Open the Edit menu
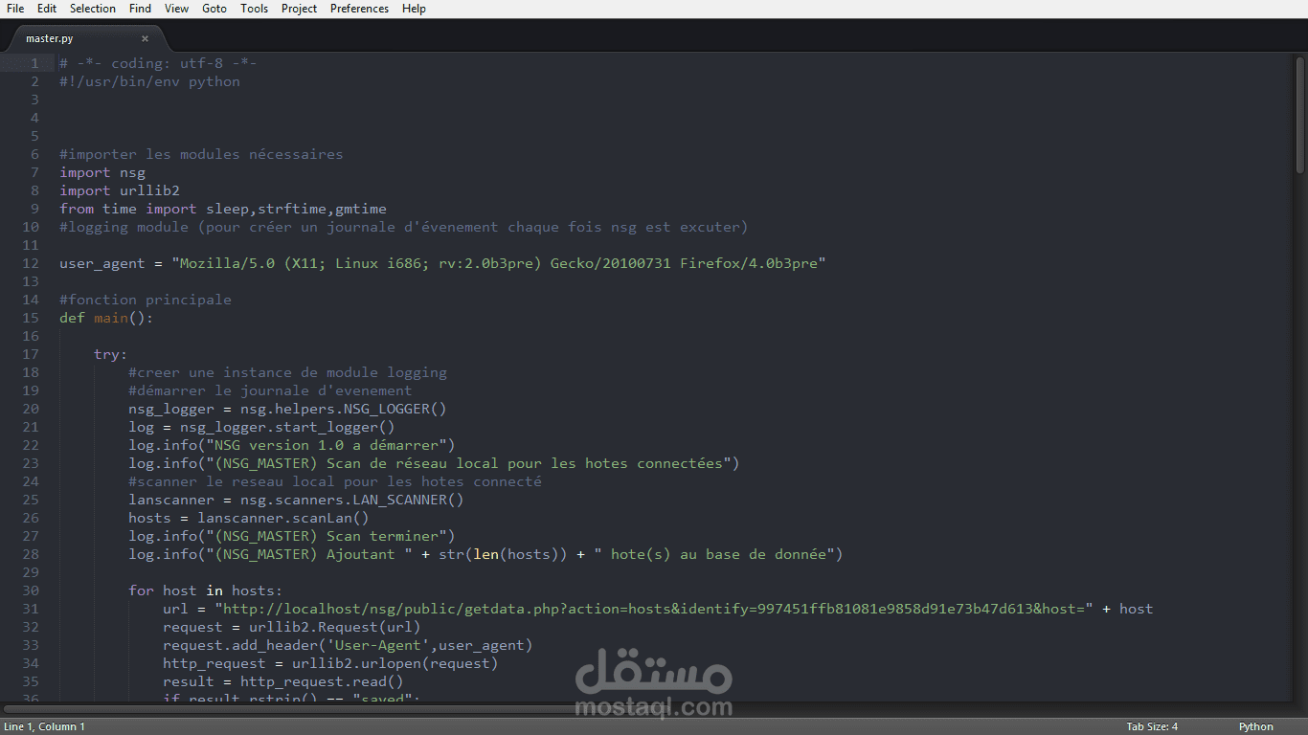 coord(47,9)
